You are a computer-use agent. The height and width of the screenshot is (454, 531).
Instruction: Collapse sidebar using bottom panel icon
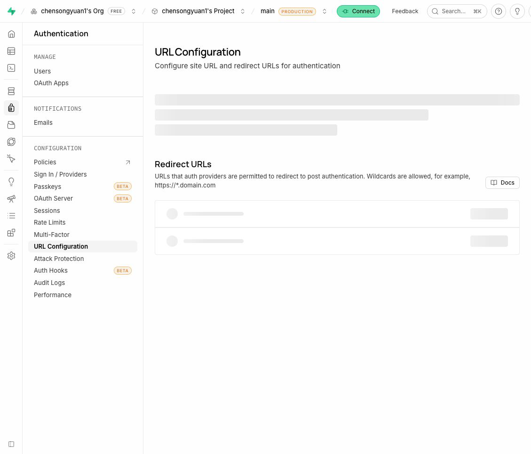[11, 444]
